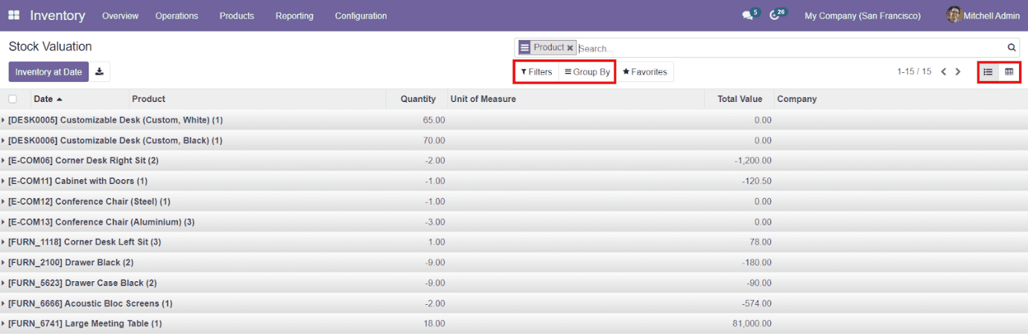Open the Group By dropdown
Viewport: 1028px width, 334px height.
click(x=587, y=72)
